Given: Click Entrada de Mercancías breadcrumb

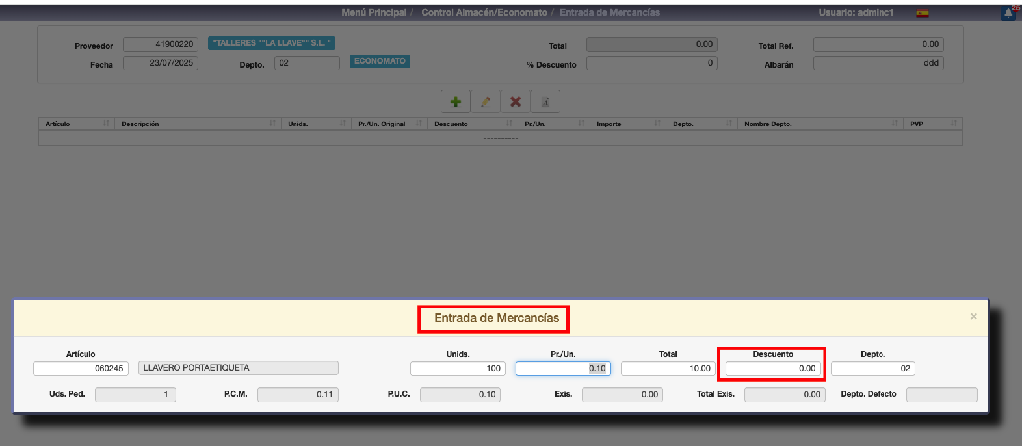Looking at the screenshot, I should [610, 12].
